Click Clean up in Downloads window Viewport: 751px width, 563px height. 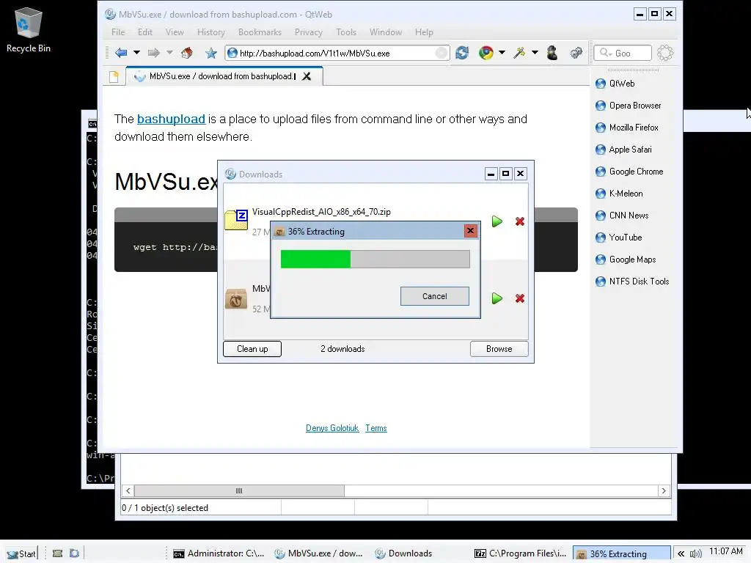click(x=252, y=349)
